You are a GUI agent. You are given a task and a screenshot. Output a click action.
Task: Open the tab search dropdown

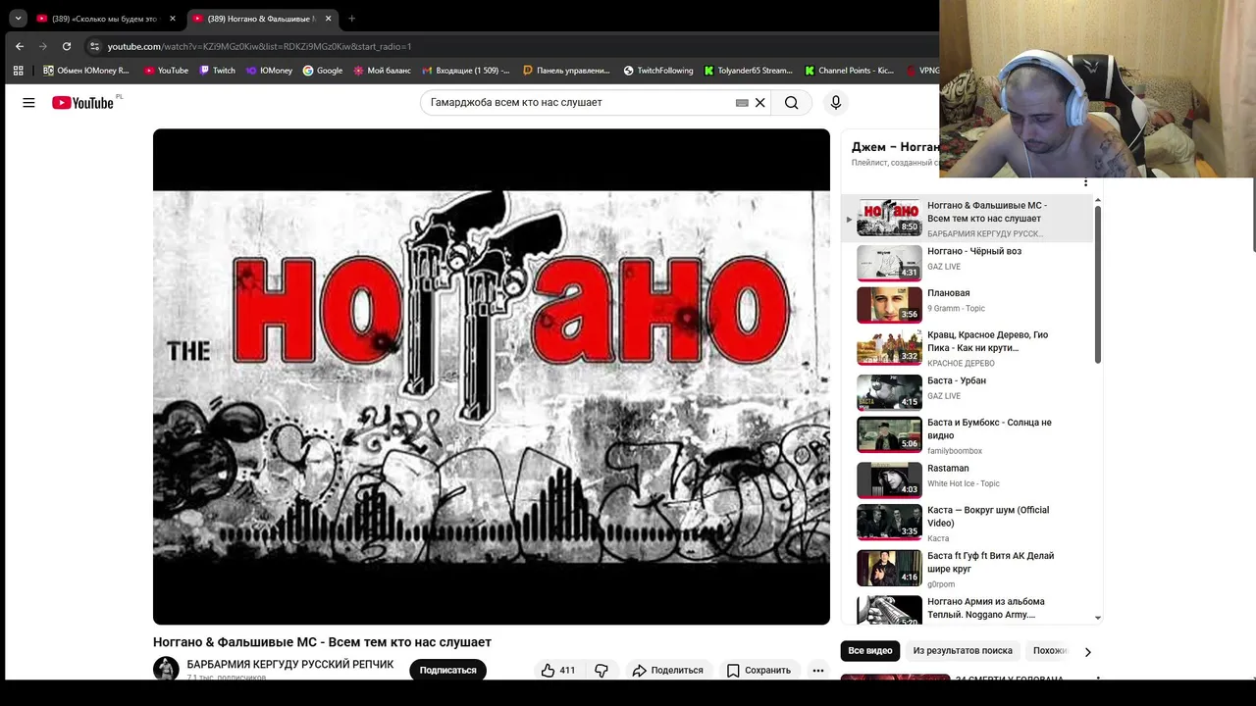[x=18, y=19]
